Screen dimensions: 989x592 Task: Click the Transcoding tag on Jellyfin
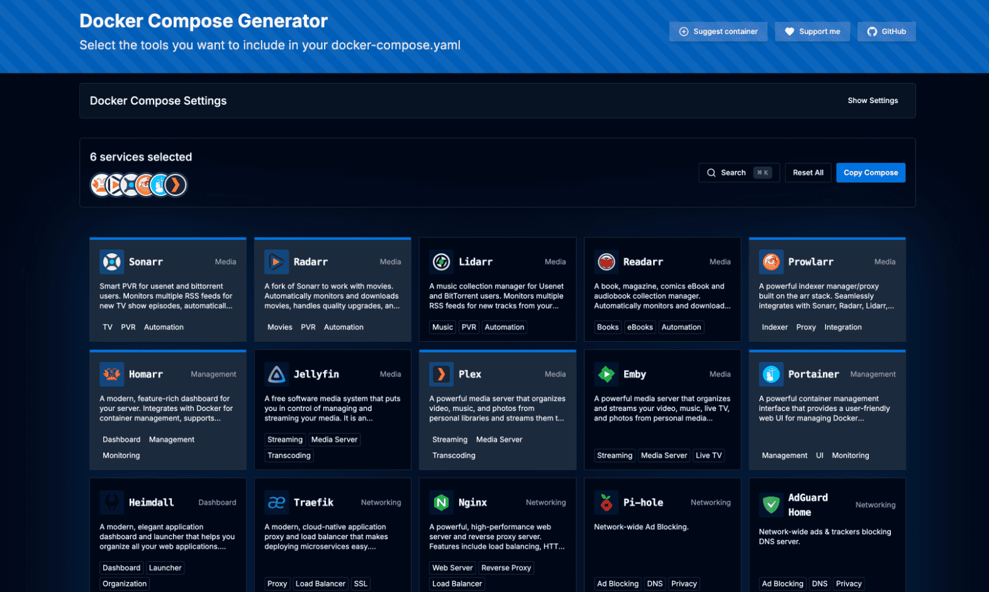point(289,456)
